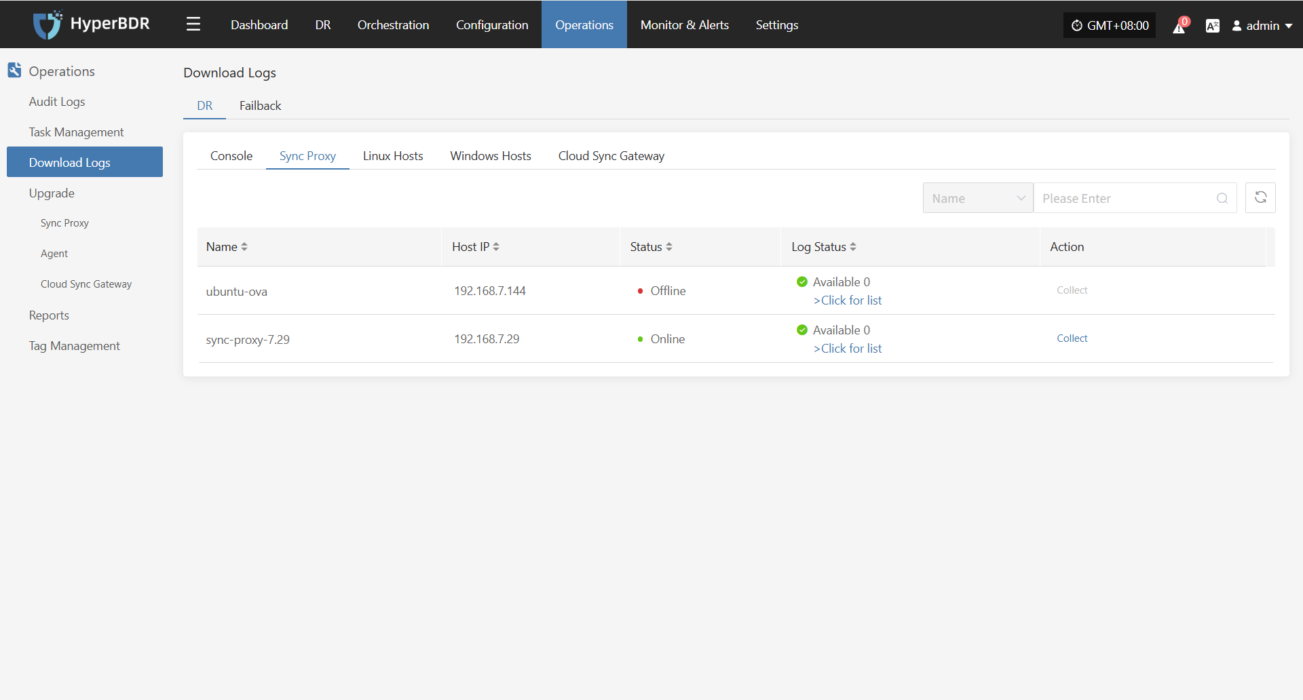This screenshot has width=1303, height=700.
Task: Open the Name filter dropdown
Action: click(x=978, y=198)
